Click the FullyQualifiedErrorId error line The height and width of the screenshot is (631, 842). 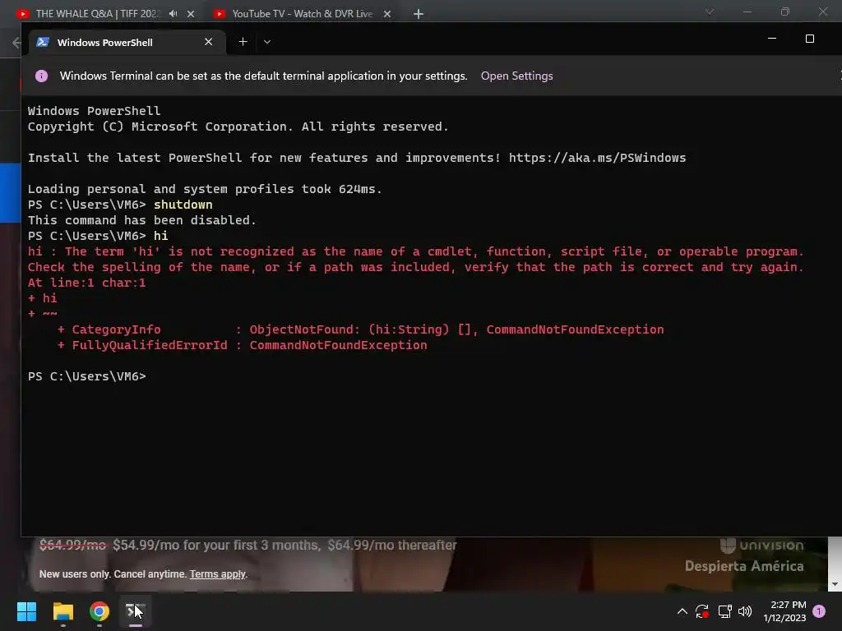[x=243, y=345]
